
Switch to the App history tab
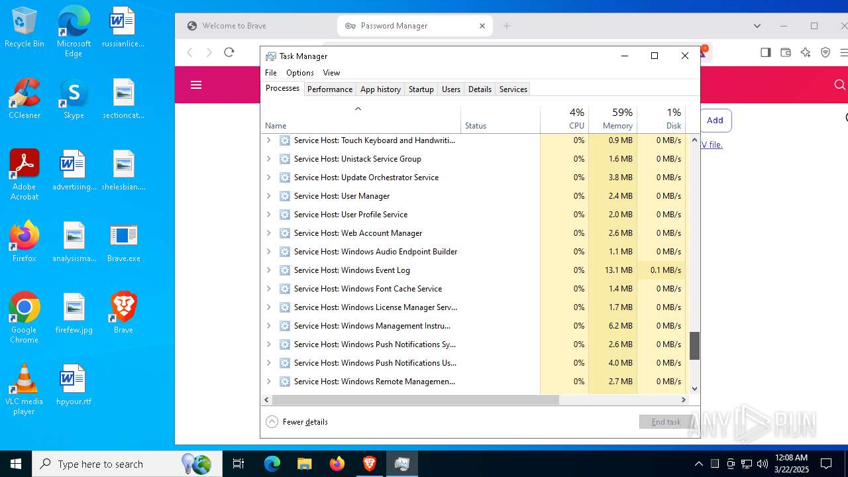[x=380, y=89]
